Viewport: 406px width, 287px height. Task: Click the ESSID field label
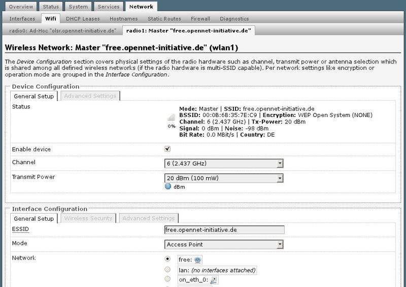(20, 229)
